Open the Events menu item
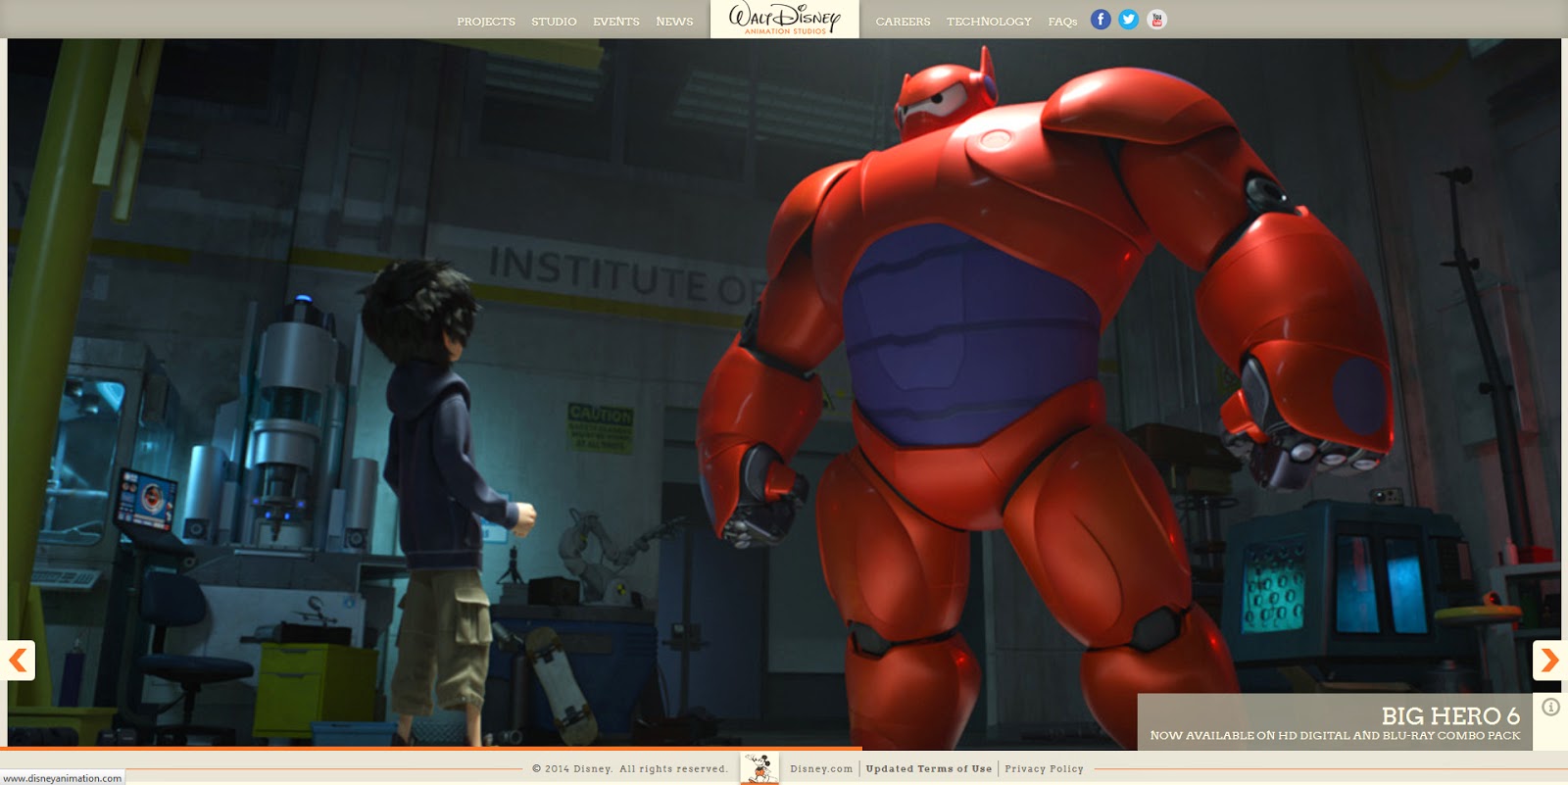The width and height of the screenshot is (1568, 785). coord(616,22)
